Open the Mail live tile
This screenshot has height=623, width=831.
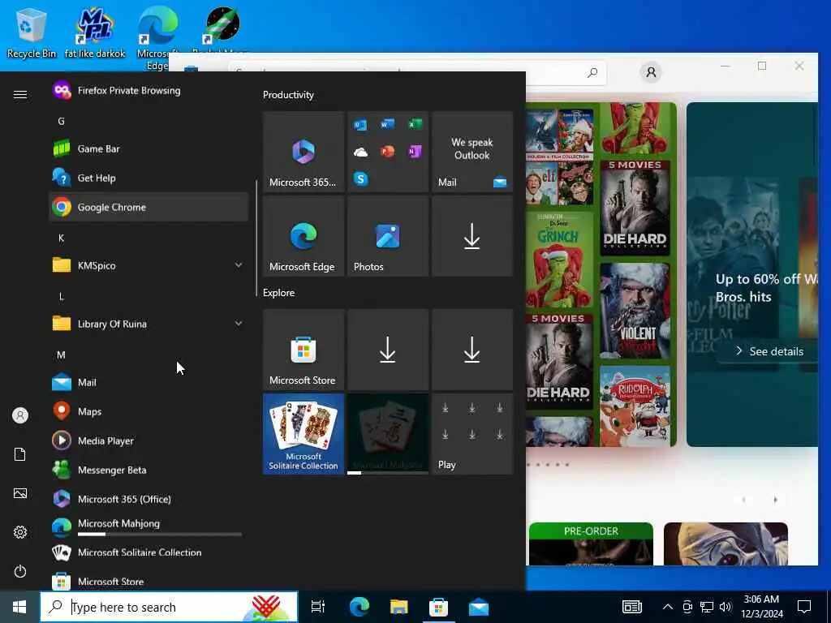point(472,152)
